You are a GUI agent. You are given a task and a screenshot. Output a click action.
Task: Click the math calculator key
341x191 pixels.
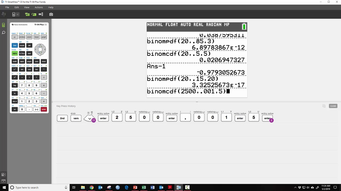click(x=15, y=61)
